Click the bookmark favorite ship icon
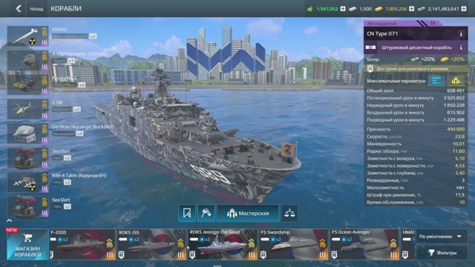475x267 pixels. click(x=187, y=213)
